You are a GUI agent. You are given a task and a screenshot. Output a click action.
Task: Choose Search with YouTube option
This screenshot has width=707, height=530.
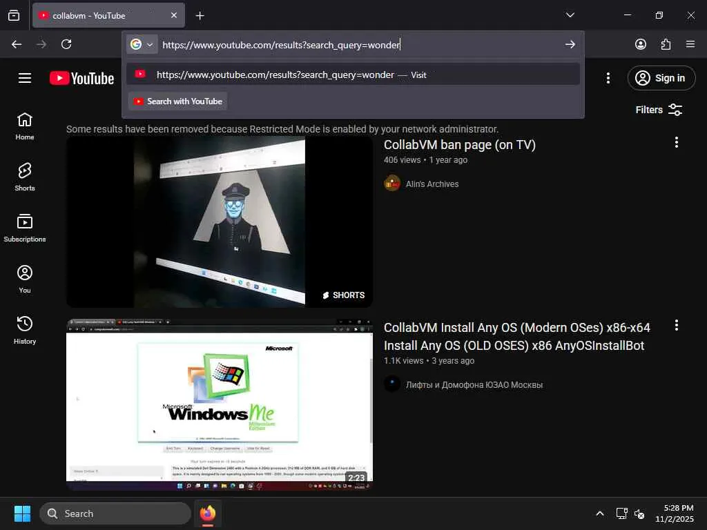coord(178,101)
